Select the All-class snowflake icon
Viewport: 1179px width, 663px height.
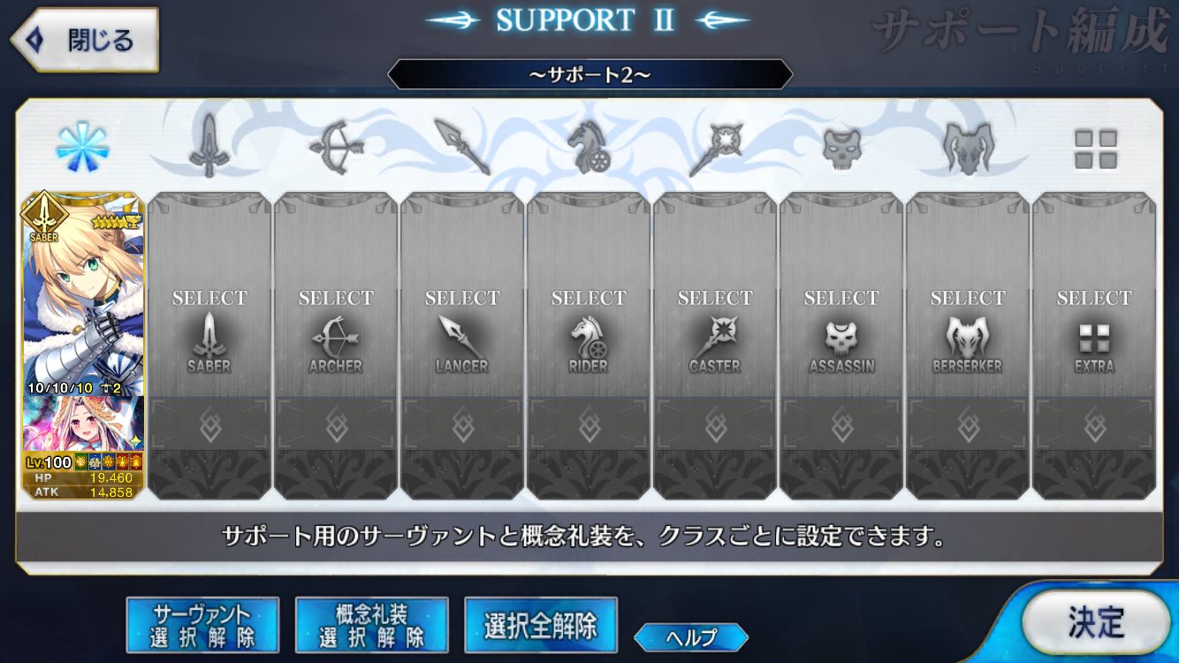click(82, 148)
